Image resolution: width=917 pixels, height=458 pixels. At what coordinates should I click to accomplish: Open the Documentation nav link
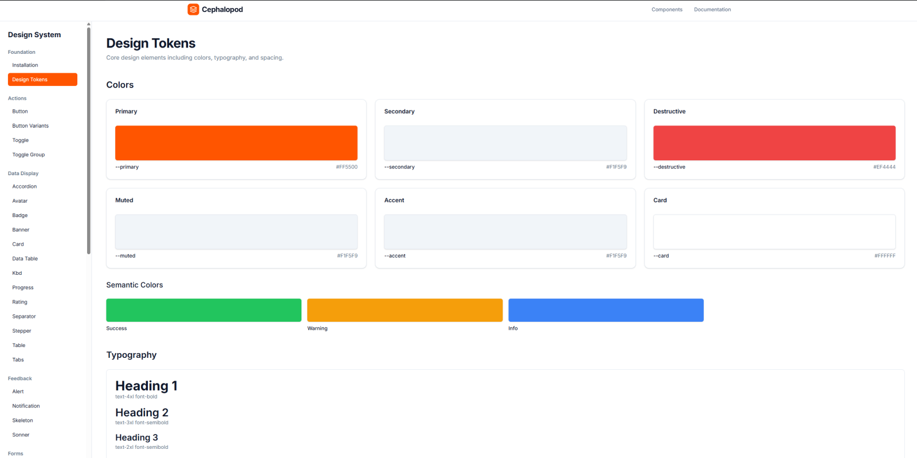(712, 10)
